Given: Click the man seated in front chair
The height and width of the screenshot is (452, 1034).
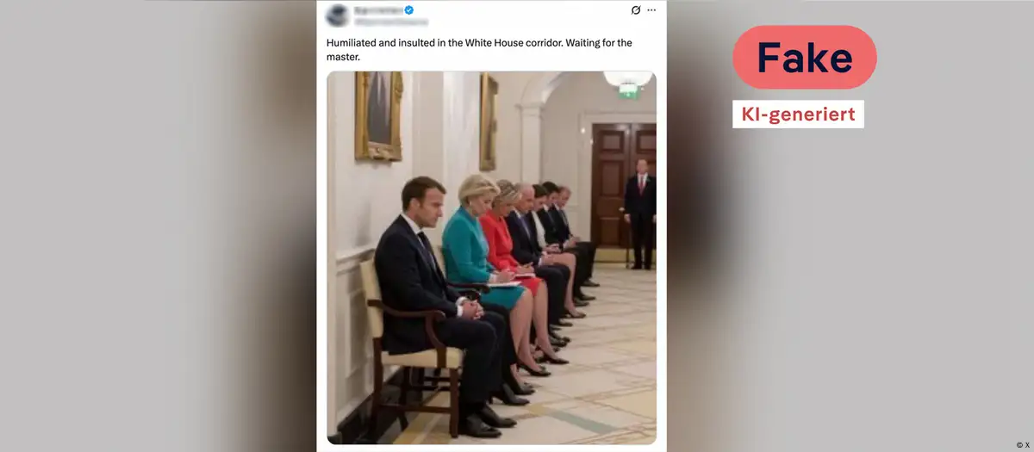Looking at the screenshot, I should [435, 301].
